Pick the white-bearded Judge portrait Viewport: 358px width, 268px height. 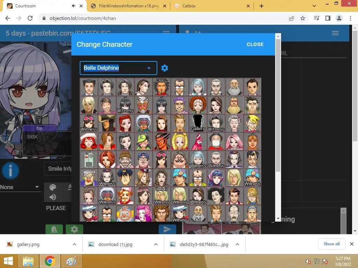click(x=234, y=87)
